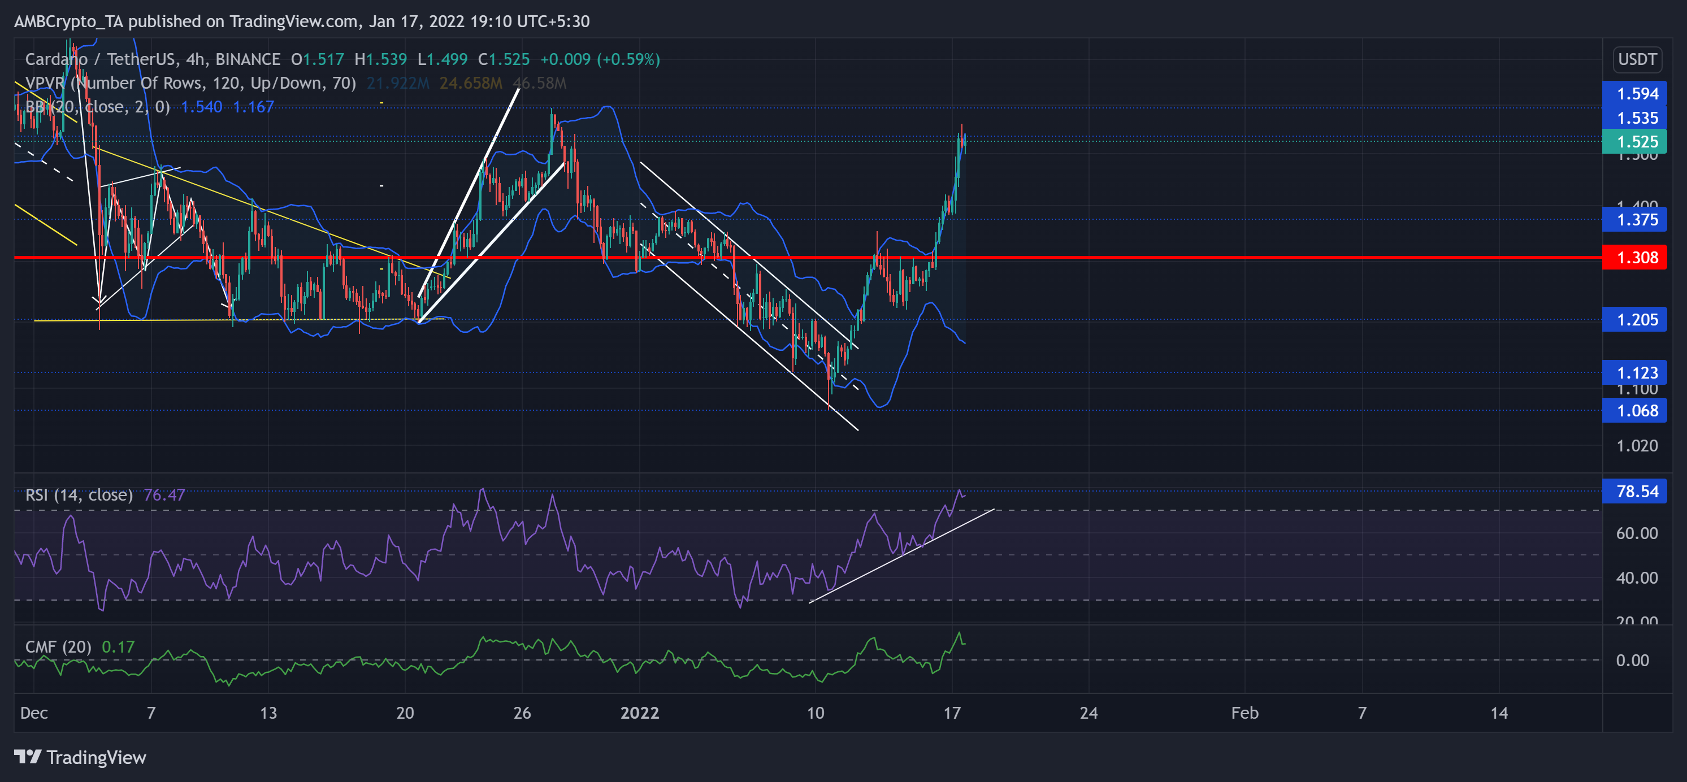1687x782 pixels.
Task: Click the RSI 78.54 value label
Action: click(1634, 491)
